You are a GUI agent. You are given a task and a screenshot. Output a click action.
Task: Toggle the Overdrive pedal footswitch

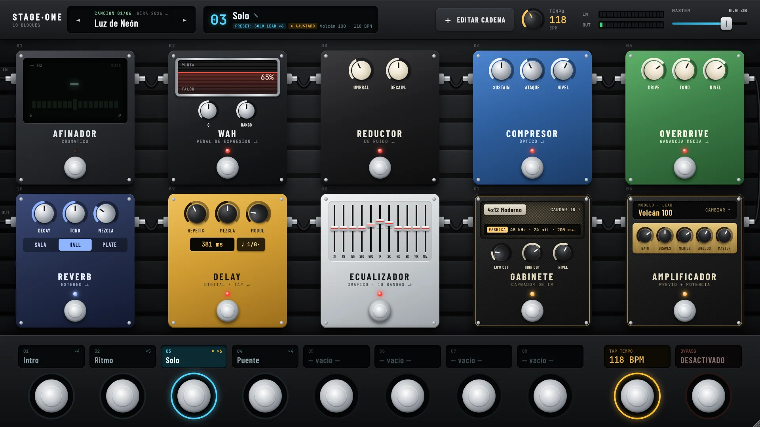point(684,168)
